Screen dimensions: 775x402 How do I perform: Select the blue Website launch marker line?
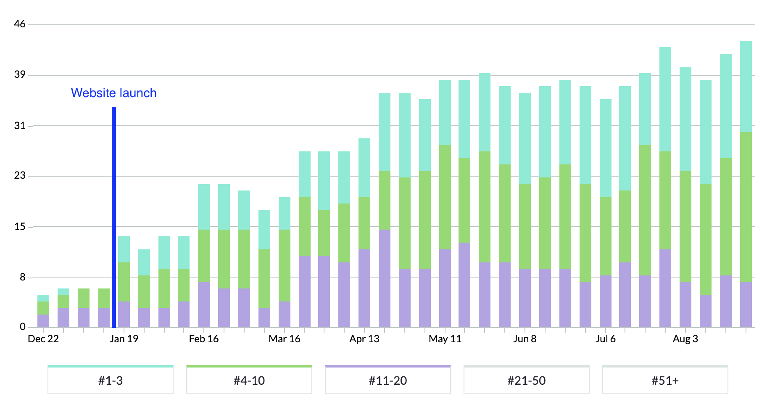coord(113,217)
